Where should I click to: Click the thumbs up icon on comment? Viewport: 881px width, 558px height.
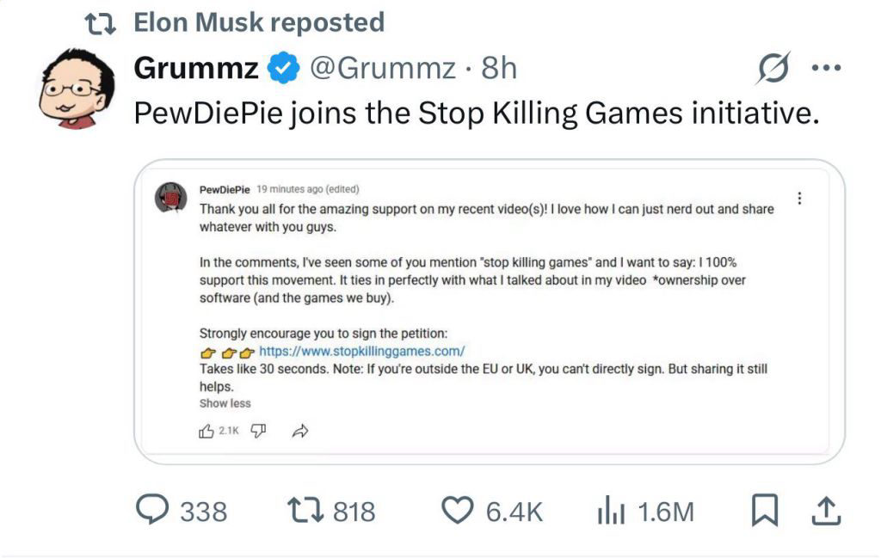coord(206,431)
